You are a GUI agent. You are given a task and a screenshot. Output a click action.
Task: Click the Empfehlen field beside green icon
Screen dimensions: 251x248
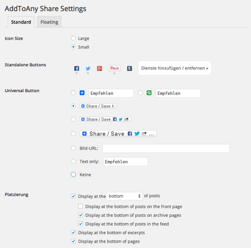click(x=178, y=93)
